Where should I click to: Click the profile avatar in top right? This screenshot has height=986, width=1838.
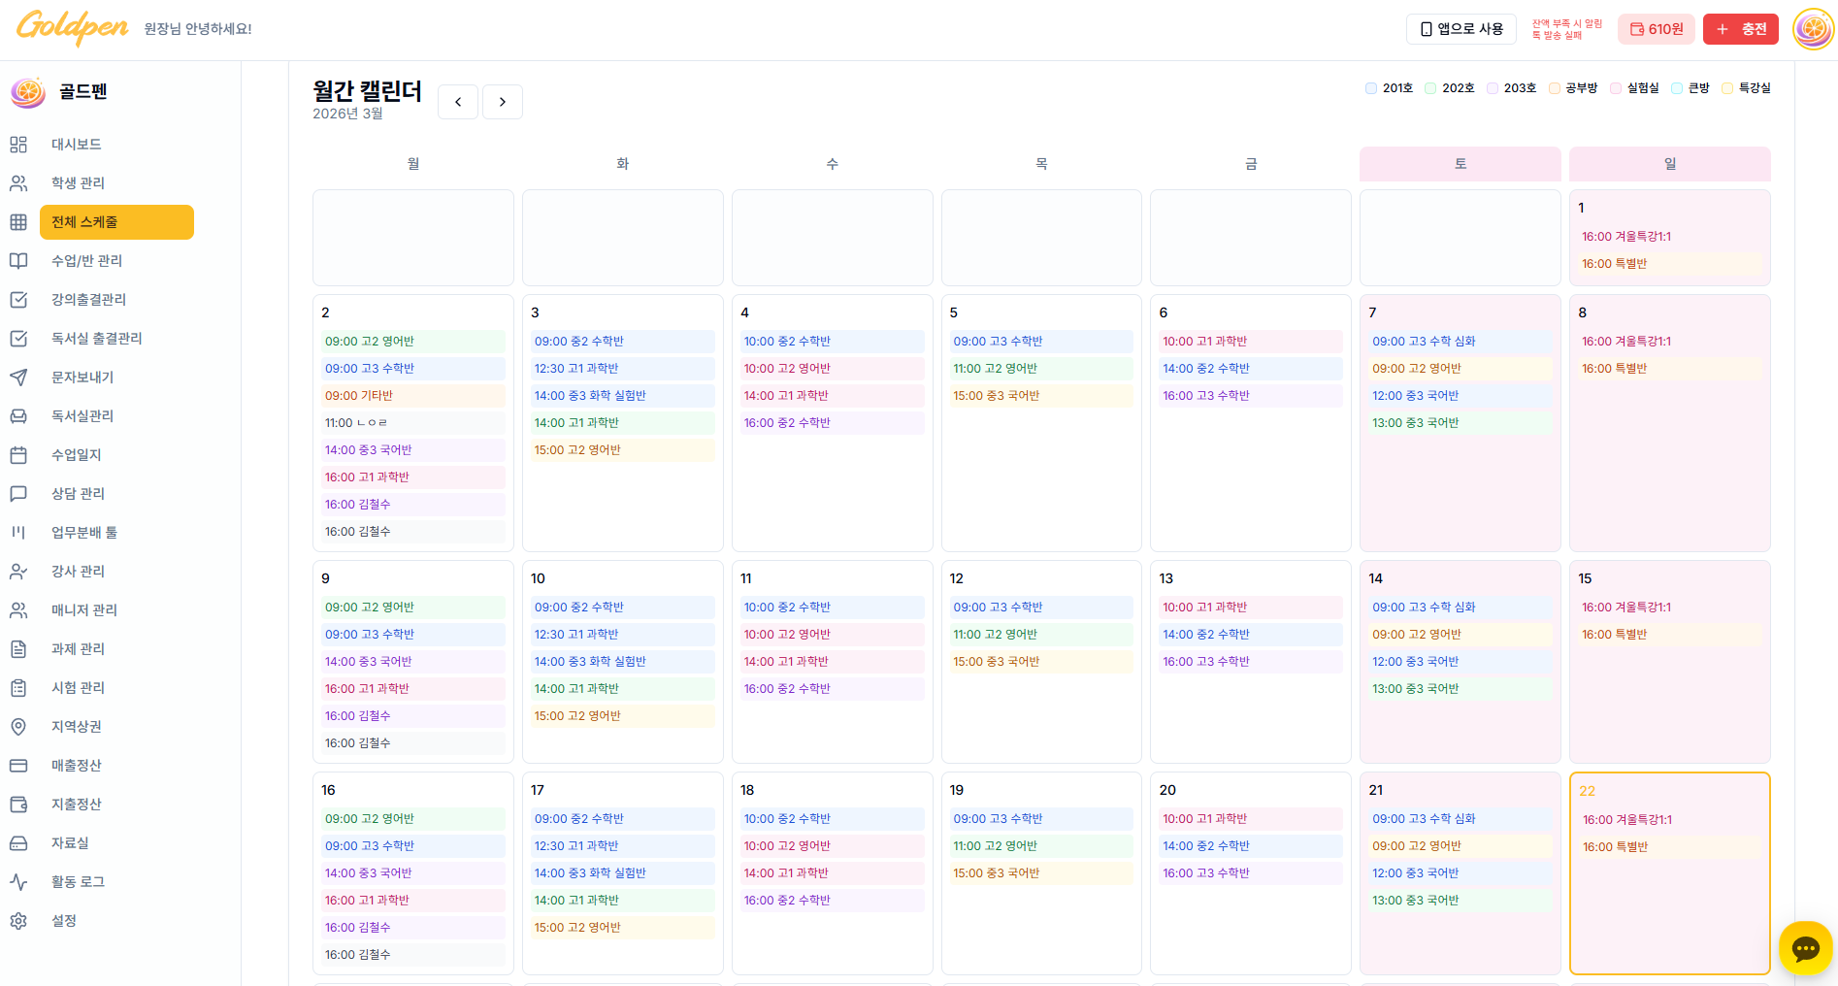1813,29
